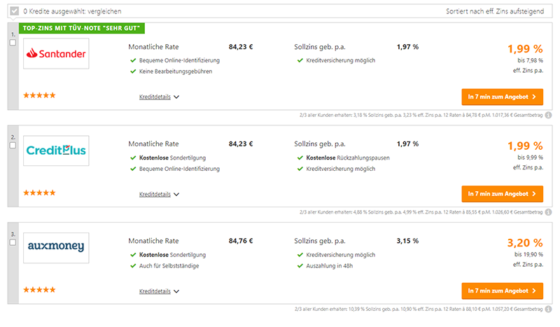Click the auxmoney Sollzins value 3,15 %
The image size is (560, 327).
[x=407, y=241]
